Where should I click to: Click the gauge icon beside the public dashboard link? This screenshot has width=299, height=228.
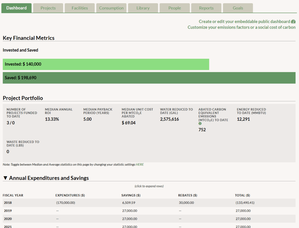tap(293, 22)
